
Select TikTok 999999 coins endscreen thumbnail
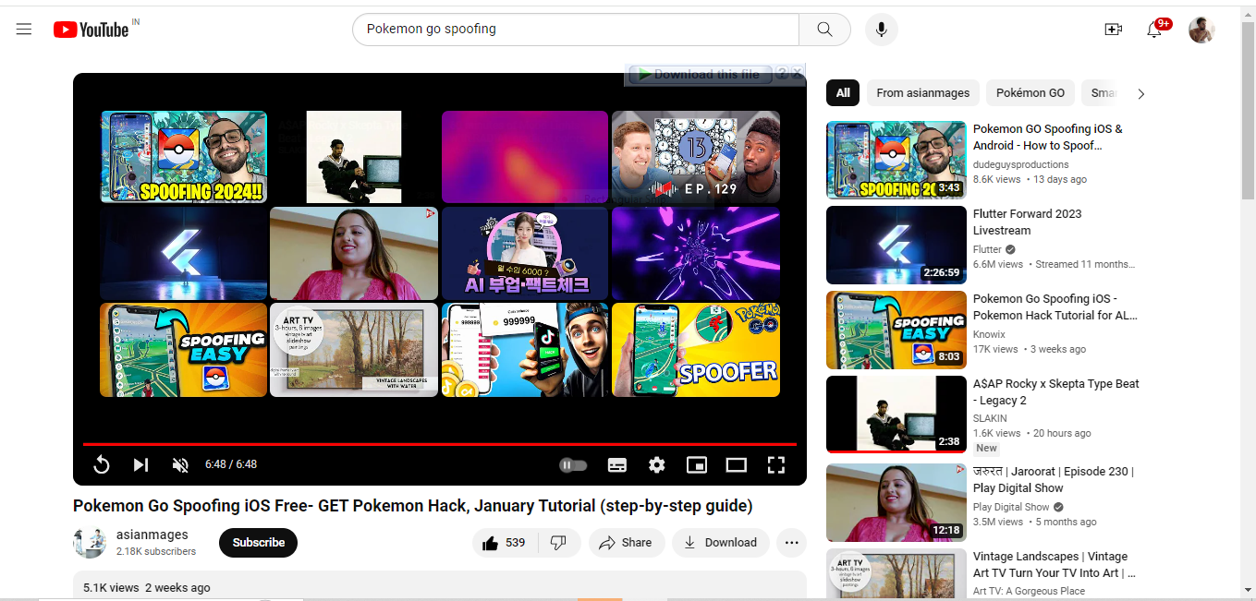coord(525,350)
